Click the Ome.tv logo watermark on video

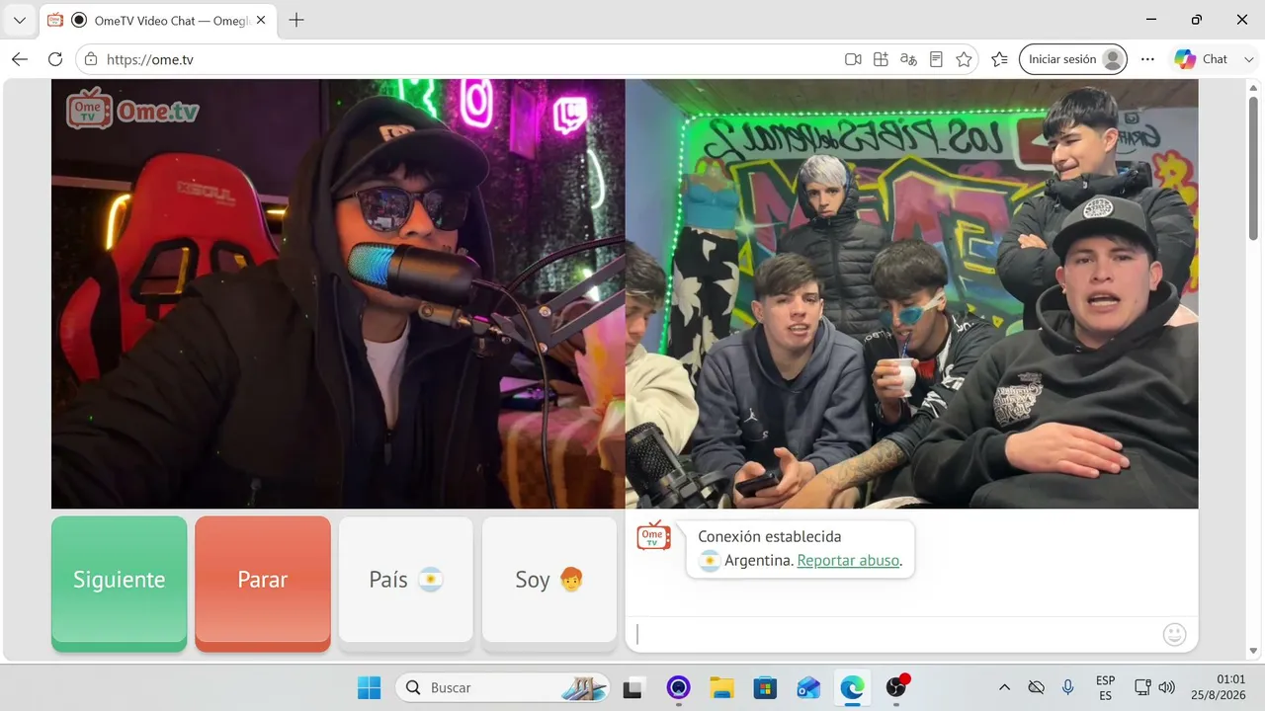(132, 109)
